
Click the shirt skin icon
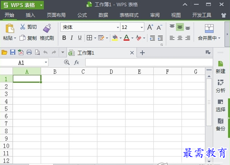point(223,15)
